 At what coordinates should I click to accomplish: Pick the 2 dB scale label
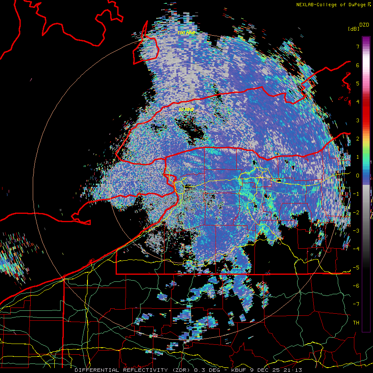coord(358,139)
